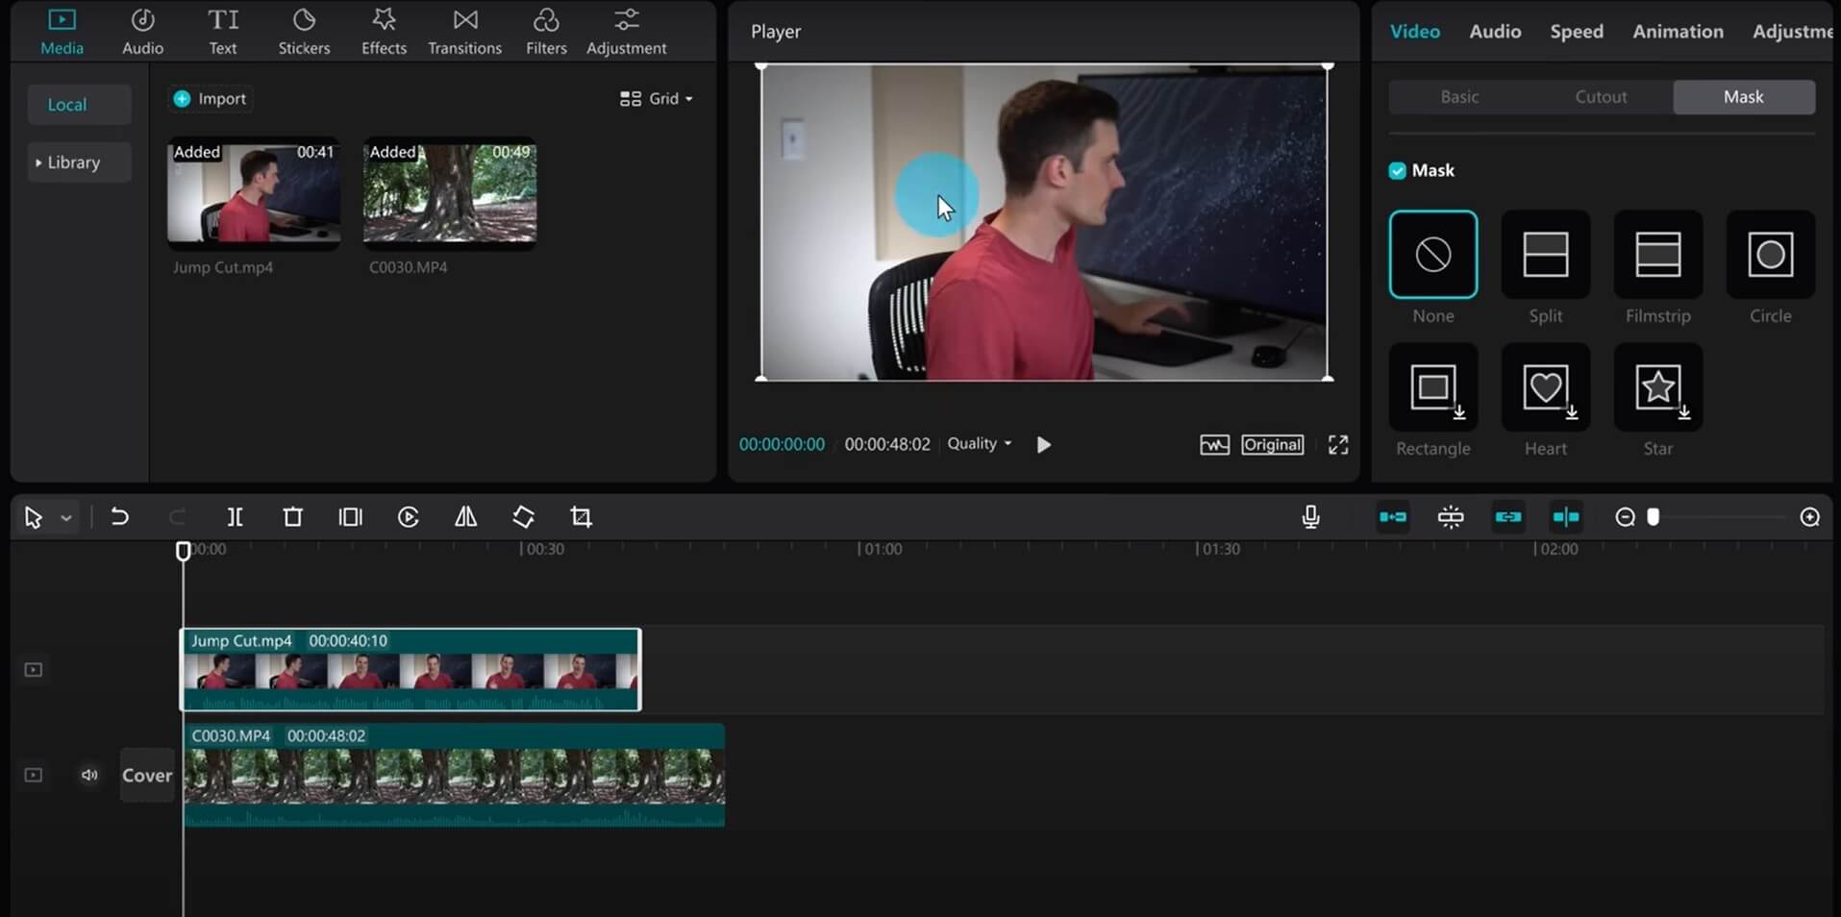The width and height of the screenshot is (1841, 917).
Task: Click the Original ratio button
Action: click(x=1272, y=444)
